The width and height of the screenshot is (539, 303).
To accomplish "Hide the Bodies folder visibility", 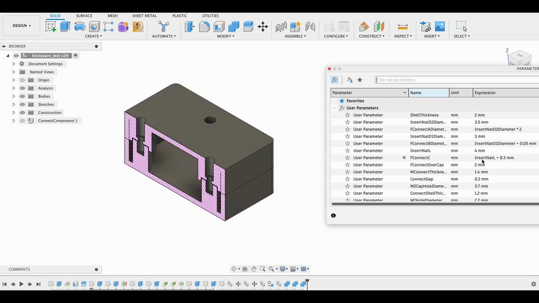I will click(x=22, y=96).
